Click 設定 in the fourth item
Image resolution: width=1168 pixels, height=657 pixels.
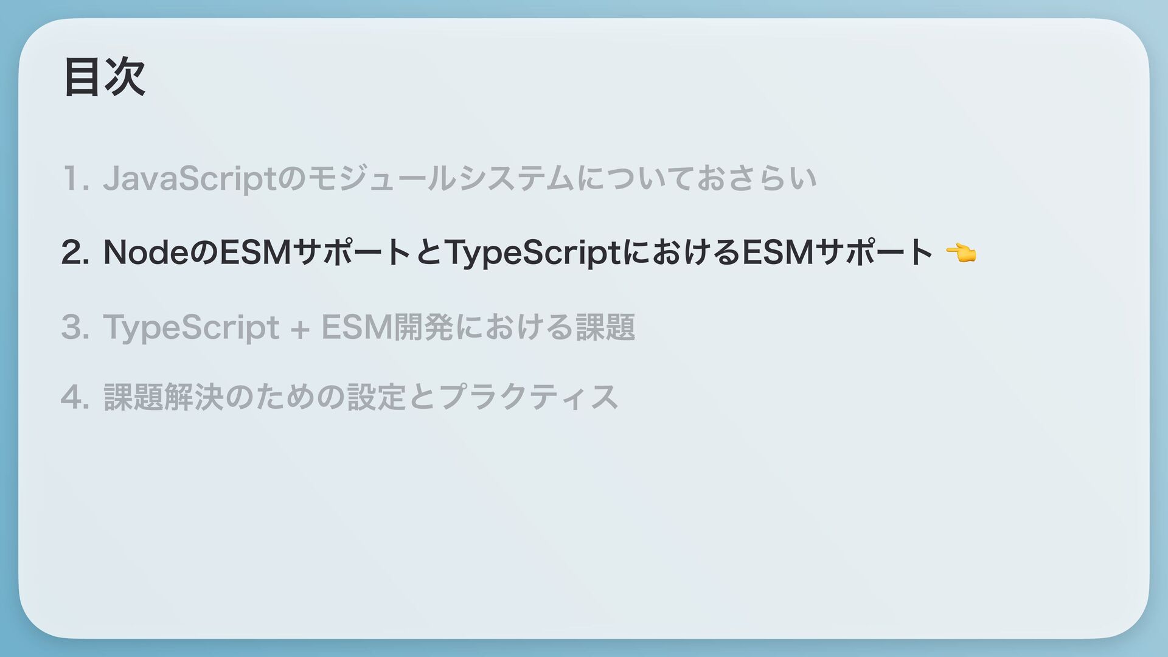[377, 397]
